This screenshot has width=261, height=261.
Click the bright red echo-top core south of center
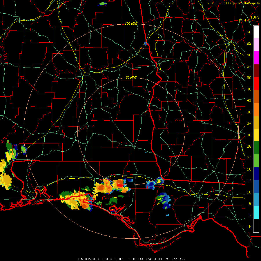click(x=120, y=185)
